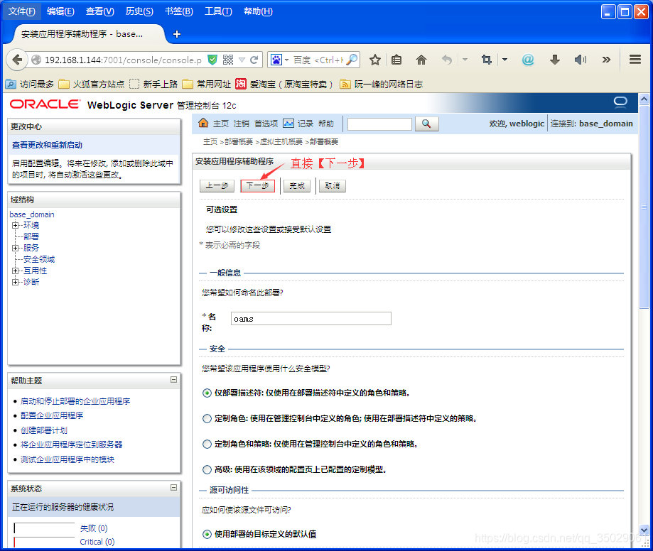Click the 完成 finish button
This screenshot has width=653, height=551.
[297, 185]
